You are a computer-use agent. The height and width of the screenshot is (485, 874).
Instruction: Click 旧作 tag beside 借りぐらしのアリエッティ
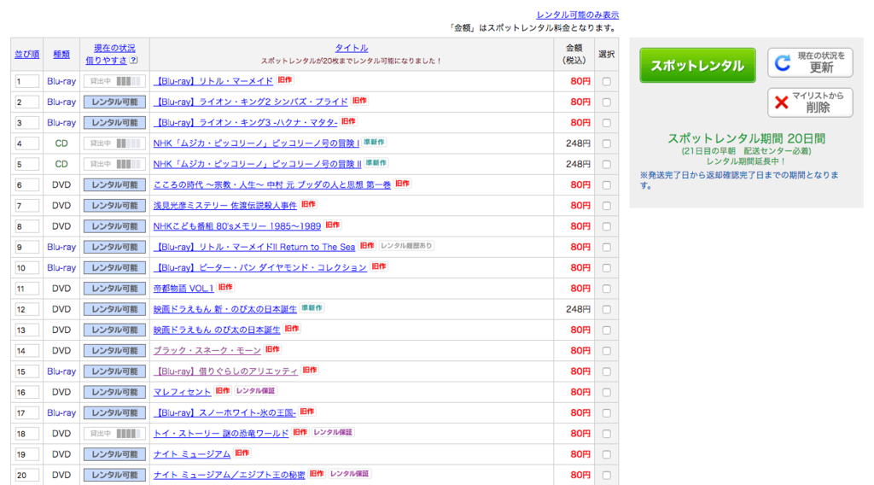[x=309, y=371]
